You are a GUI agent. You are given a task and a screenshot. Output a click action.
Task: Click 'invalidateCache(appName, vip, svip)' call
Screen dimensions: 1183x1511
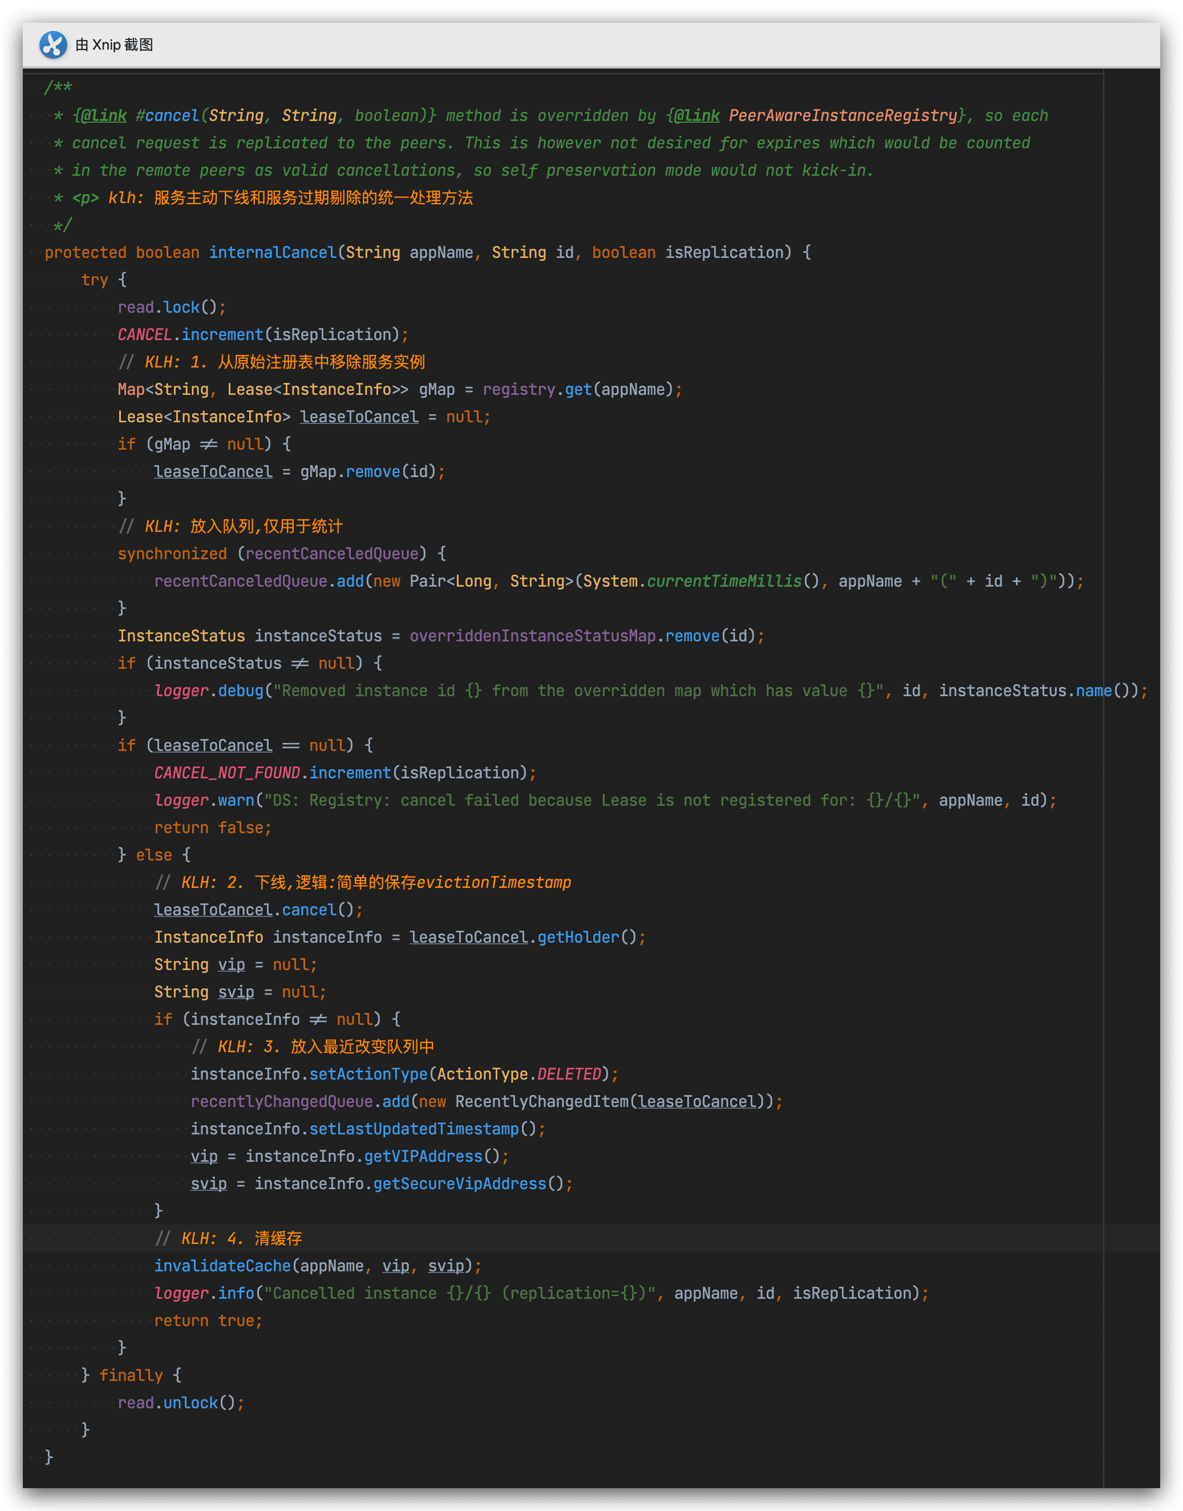[x=313, y=1266]
